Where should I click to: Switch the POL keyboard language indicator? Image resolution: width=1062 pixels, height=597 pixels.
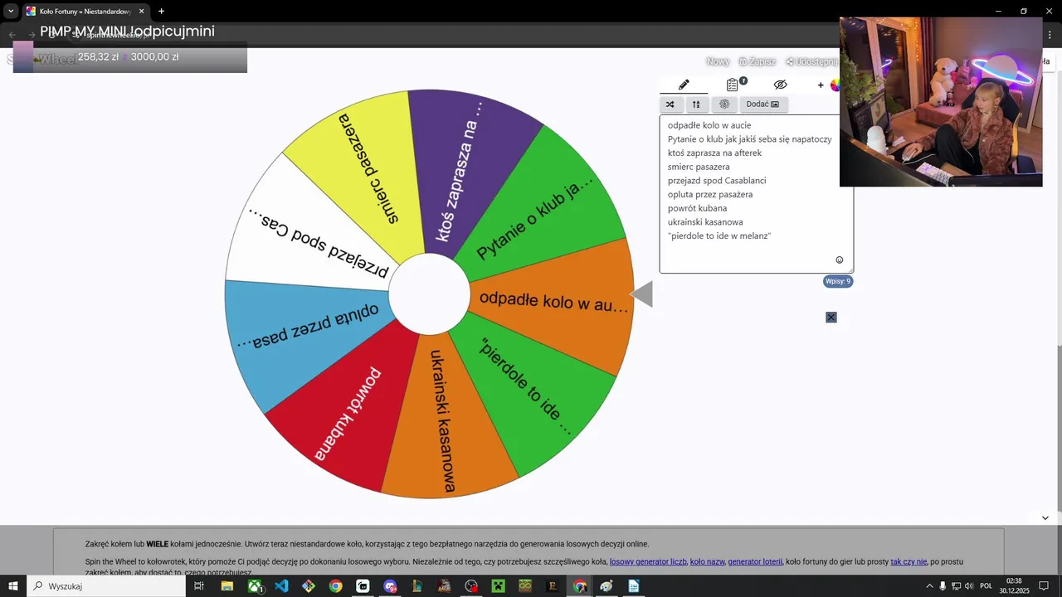point(986,586)
